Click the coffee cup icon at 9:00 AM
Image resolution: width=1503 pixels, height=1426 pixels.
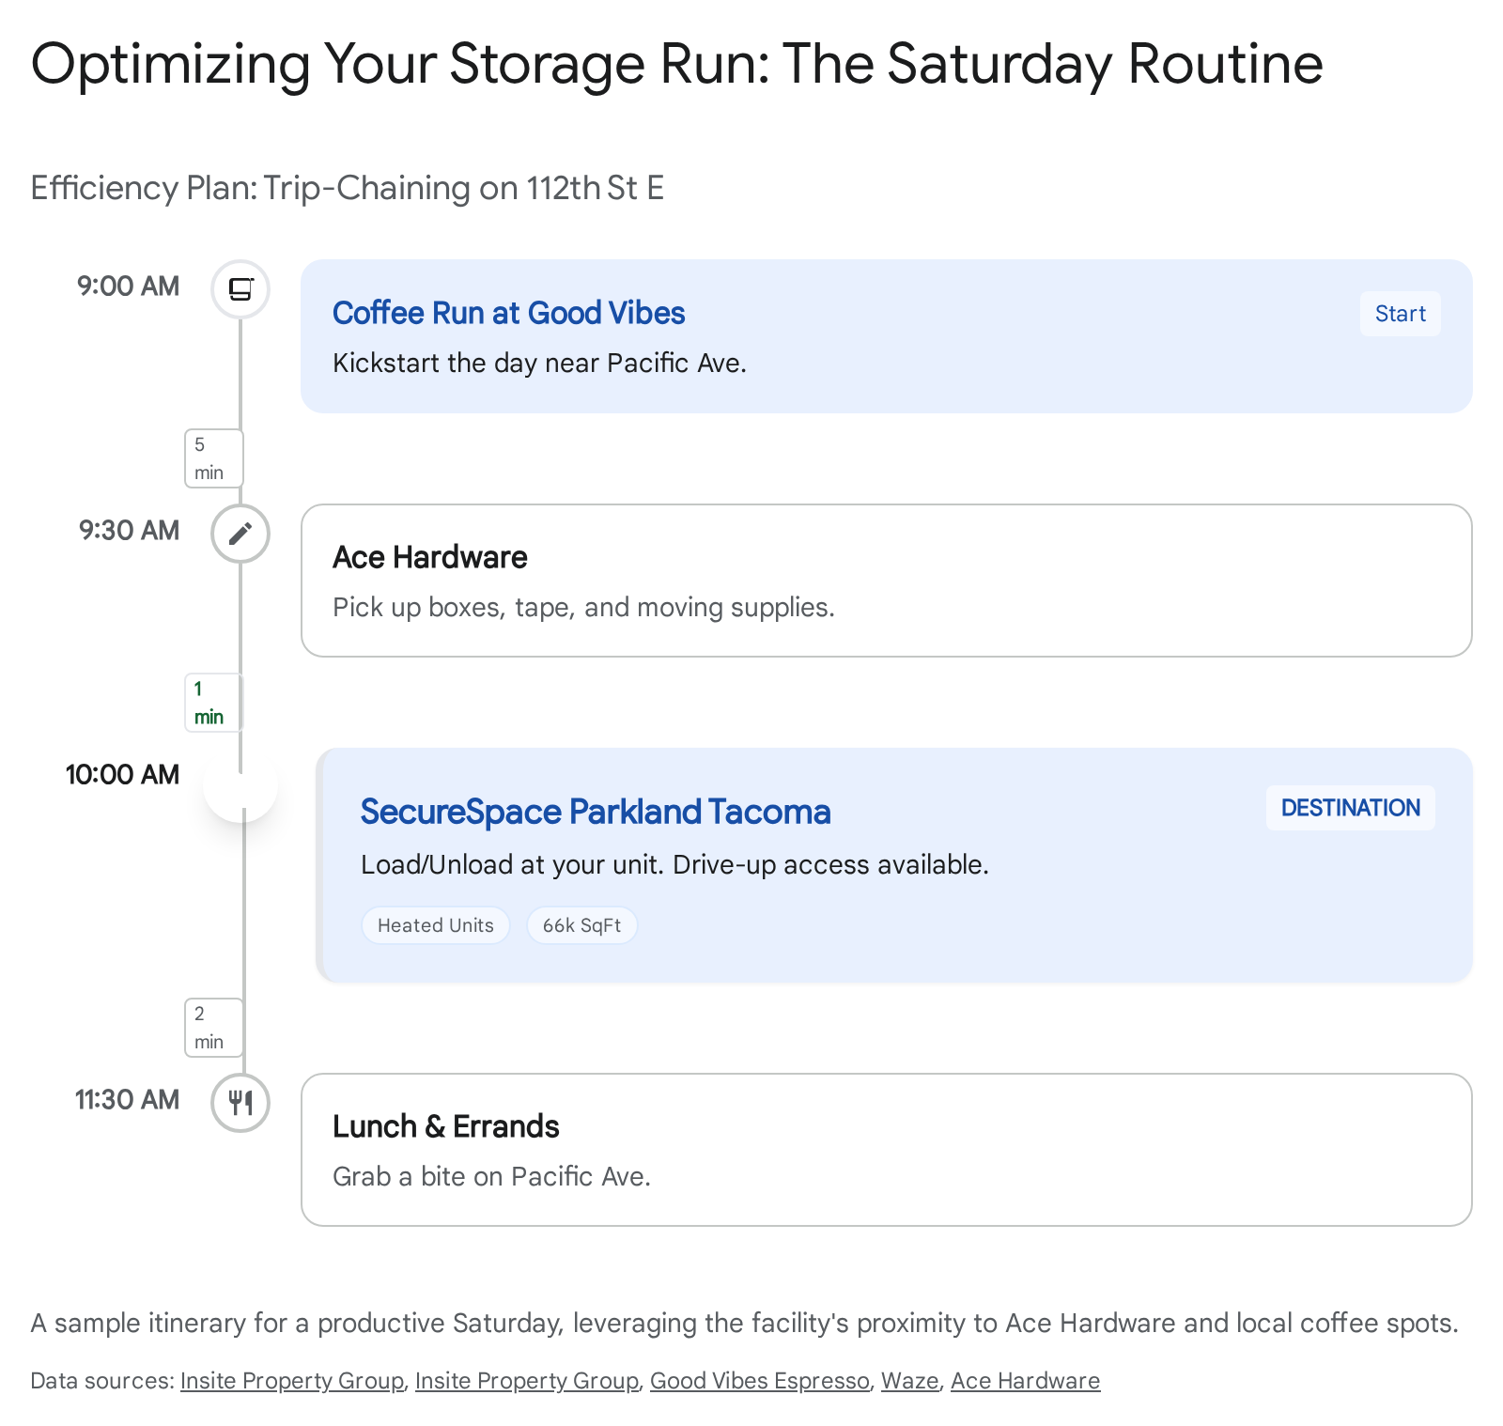point(240,289)
